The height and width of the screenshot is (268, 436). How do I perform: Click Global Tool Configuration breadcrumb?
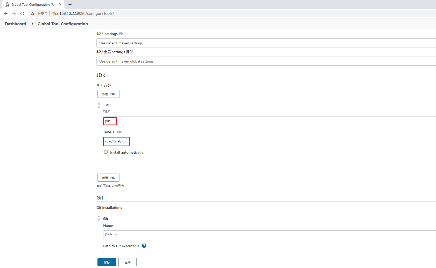62,24
